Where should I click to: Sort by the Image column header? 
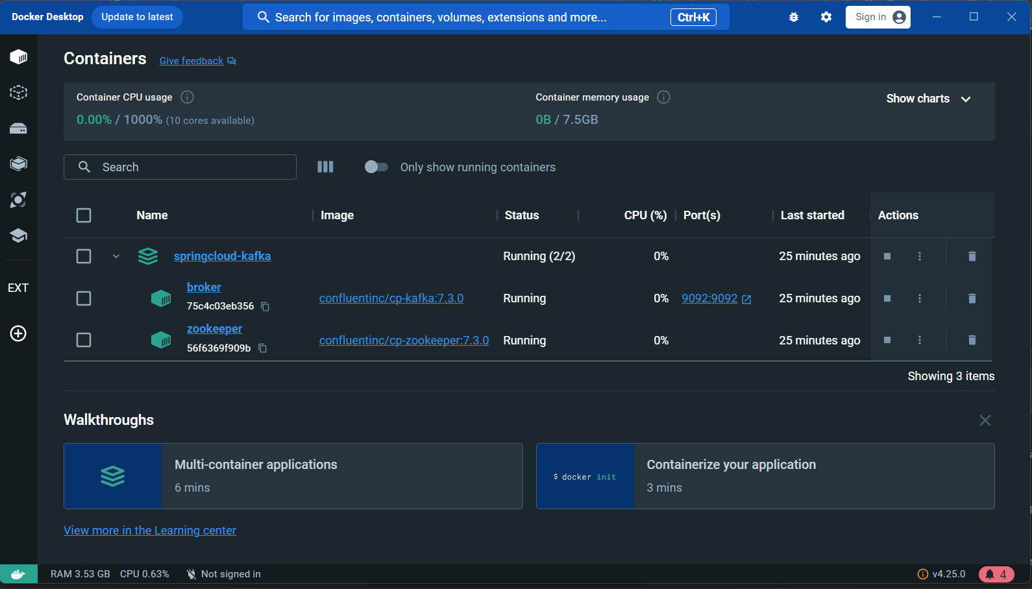[337, 215]
